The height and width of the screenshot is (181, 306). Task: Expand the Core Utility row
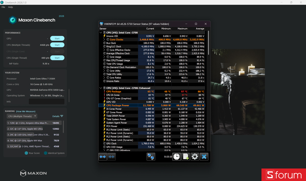[104, 71]
